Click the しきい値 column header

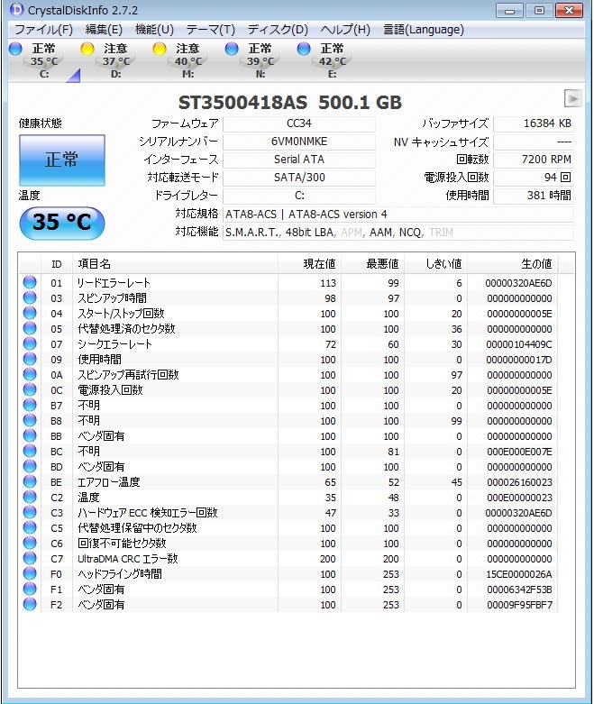(x=435, y=264)
